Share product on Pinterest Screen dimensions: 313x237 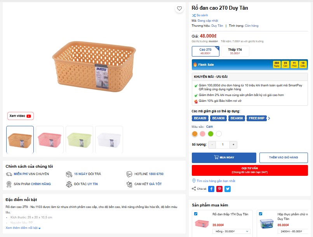click(219, 189)
